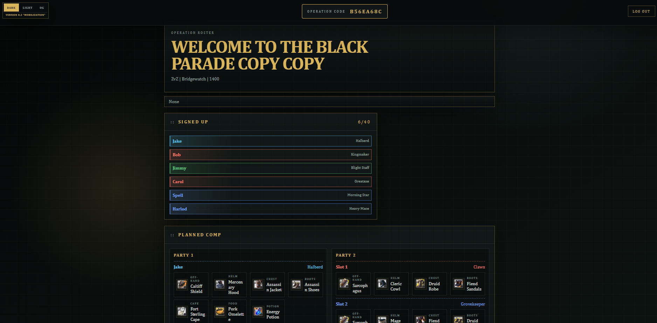Click the Party 2 header
This screenshot has width=657, height=323.
[x=346, y=255]
